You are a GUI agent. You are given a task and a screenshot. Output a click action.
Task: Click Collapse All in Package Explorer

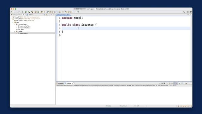(44, 15)
